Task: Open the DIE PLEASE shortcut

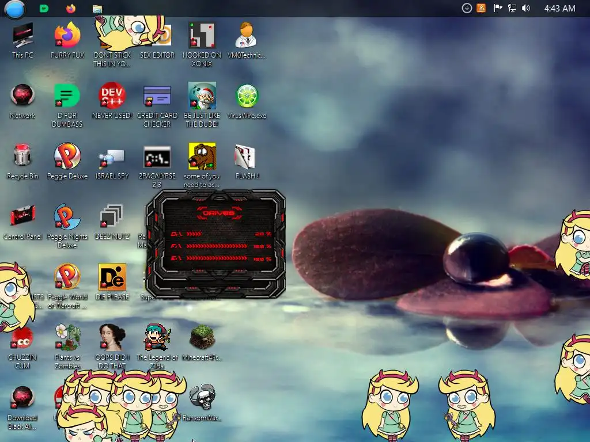Action: 112,282
